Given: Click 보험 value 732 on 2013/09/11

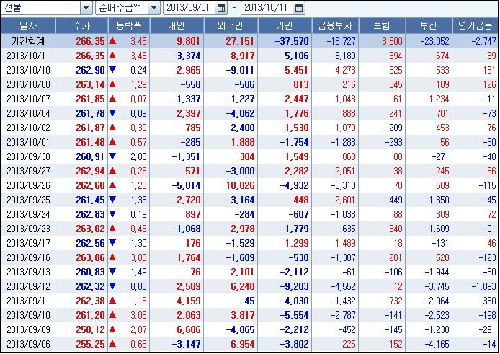Looking at the screenshot, I should pyautogui.click(x=396, y=301).
